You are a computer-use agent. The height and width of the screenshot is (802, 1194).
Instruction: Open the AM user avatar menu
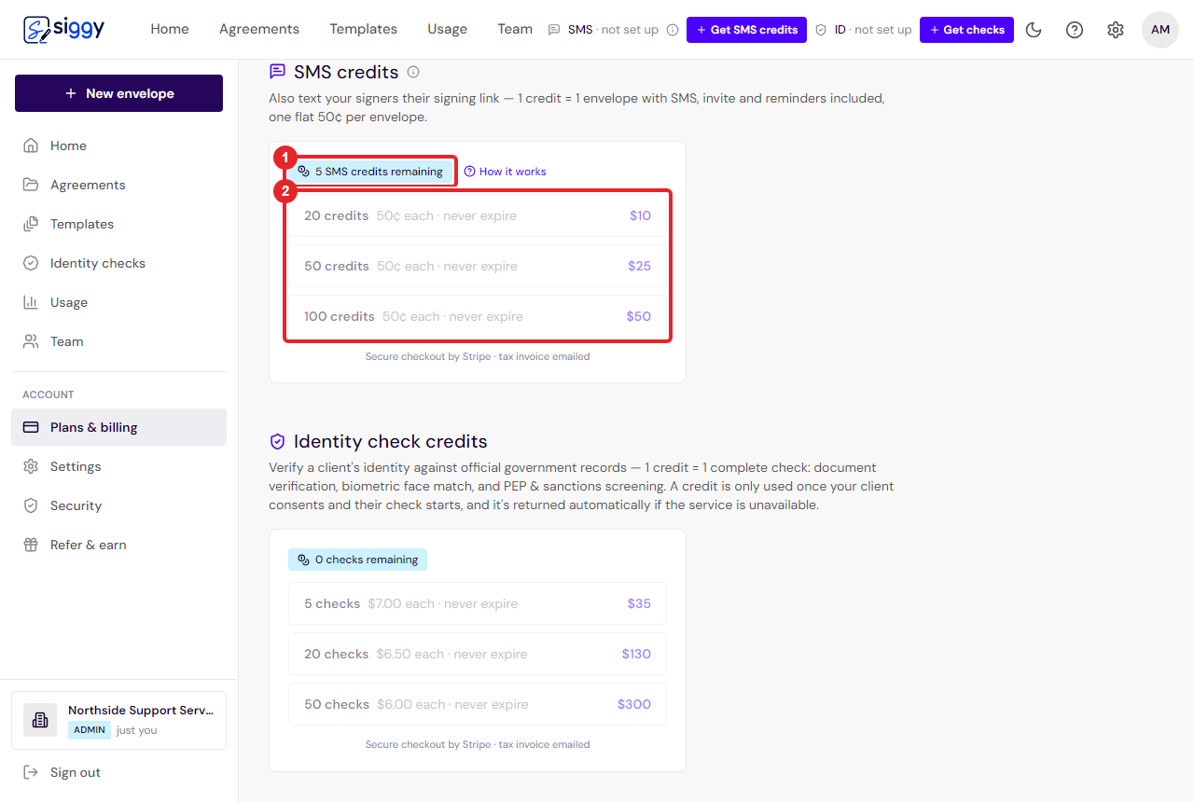(1160, 30)
